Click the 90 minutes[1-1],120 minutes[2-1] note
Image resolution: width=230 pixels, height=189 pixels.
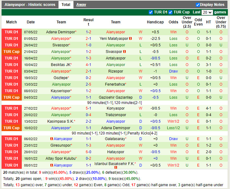[x=115, y=103]
